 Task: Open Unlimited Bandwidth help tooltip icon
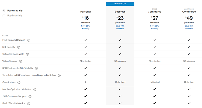point(27,54)
